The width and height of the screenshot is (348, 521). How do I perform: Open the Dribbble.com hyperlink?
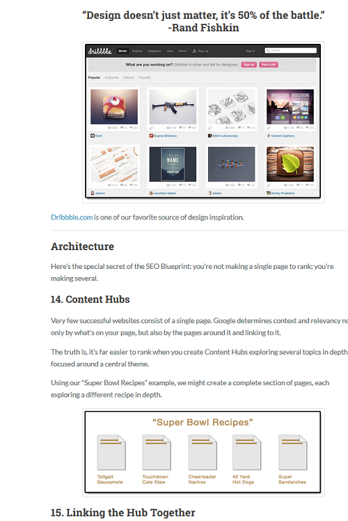(x=72, y=217)
